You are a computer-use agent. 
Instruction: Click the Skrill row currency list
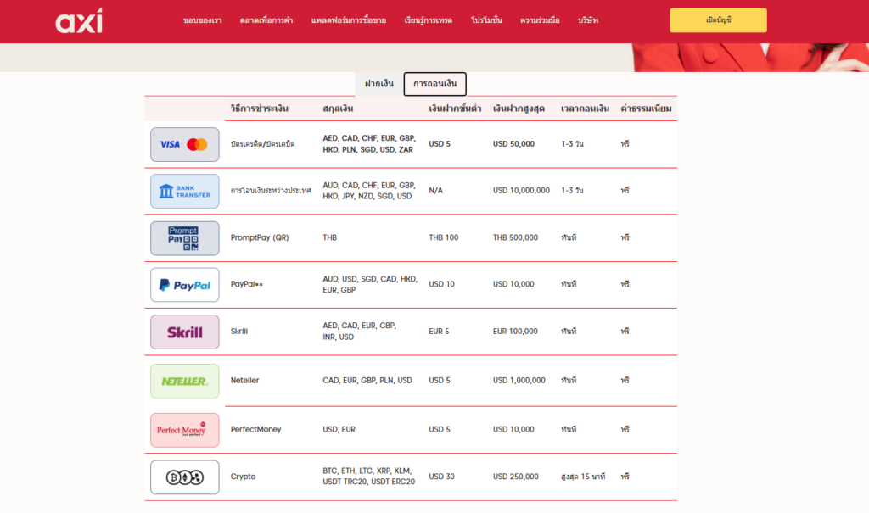[x=359, y=332]
